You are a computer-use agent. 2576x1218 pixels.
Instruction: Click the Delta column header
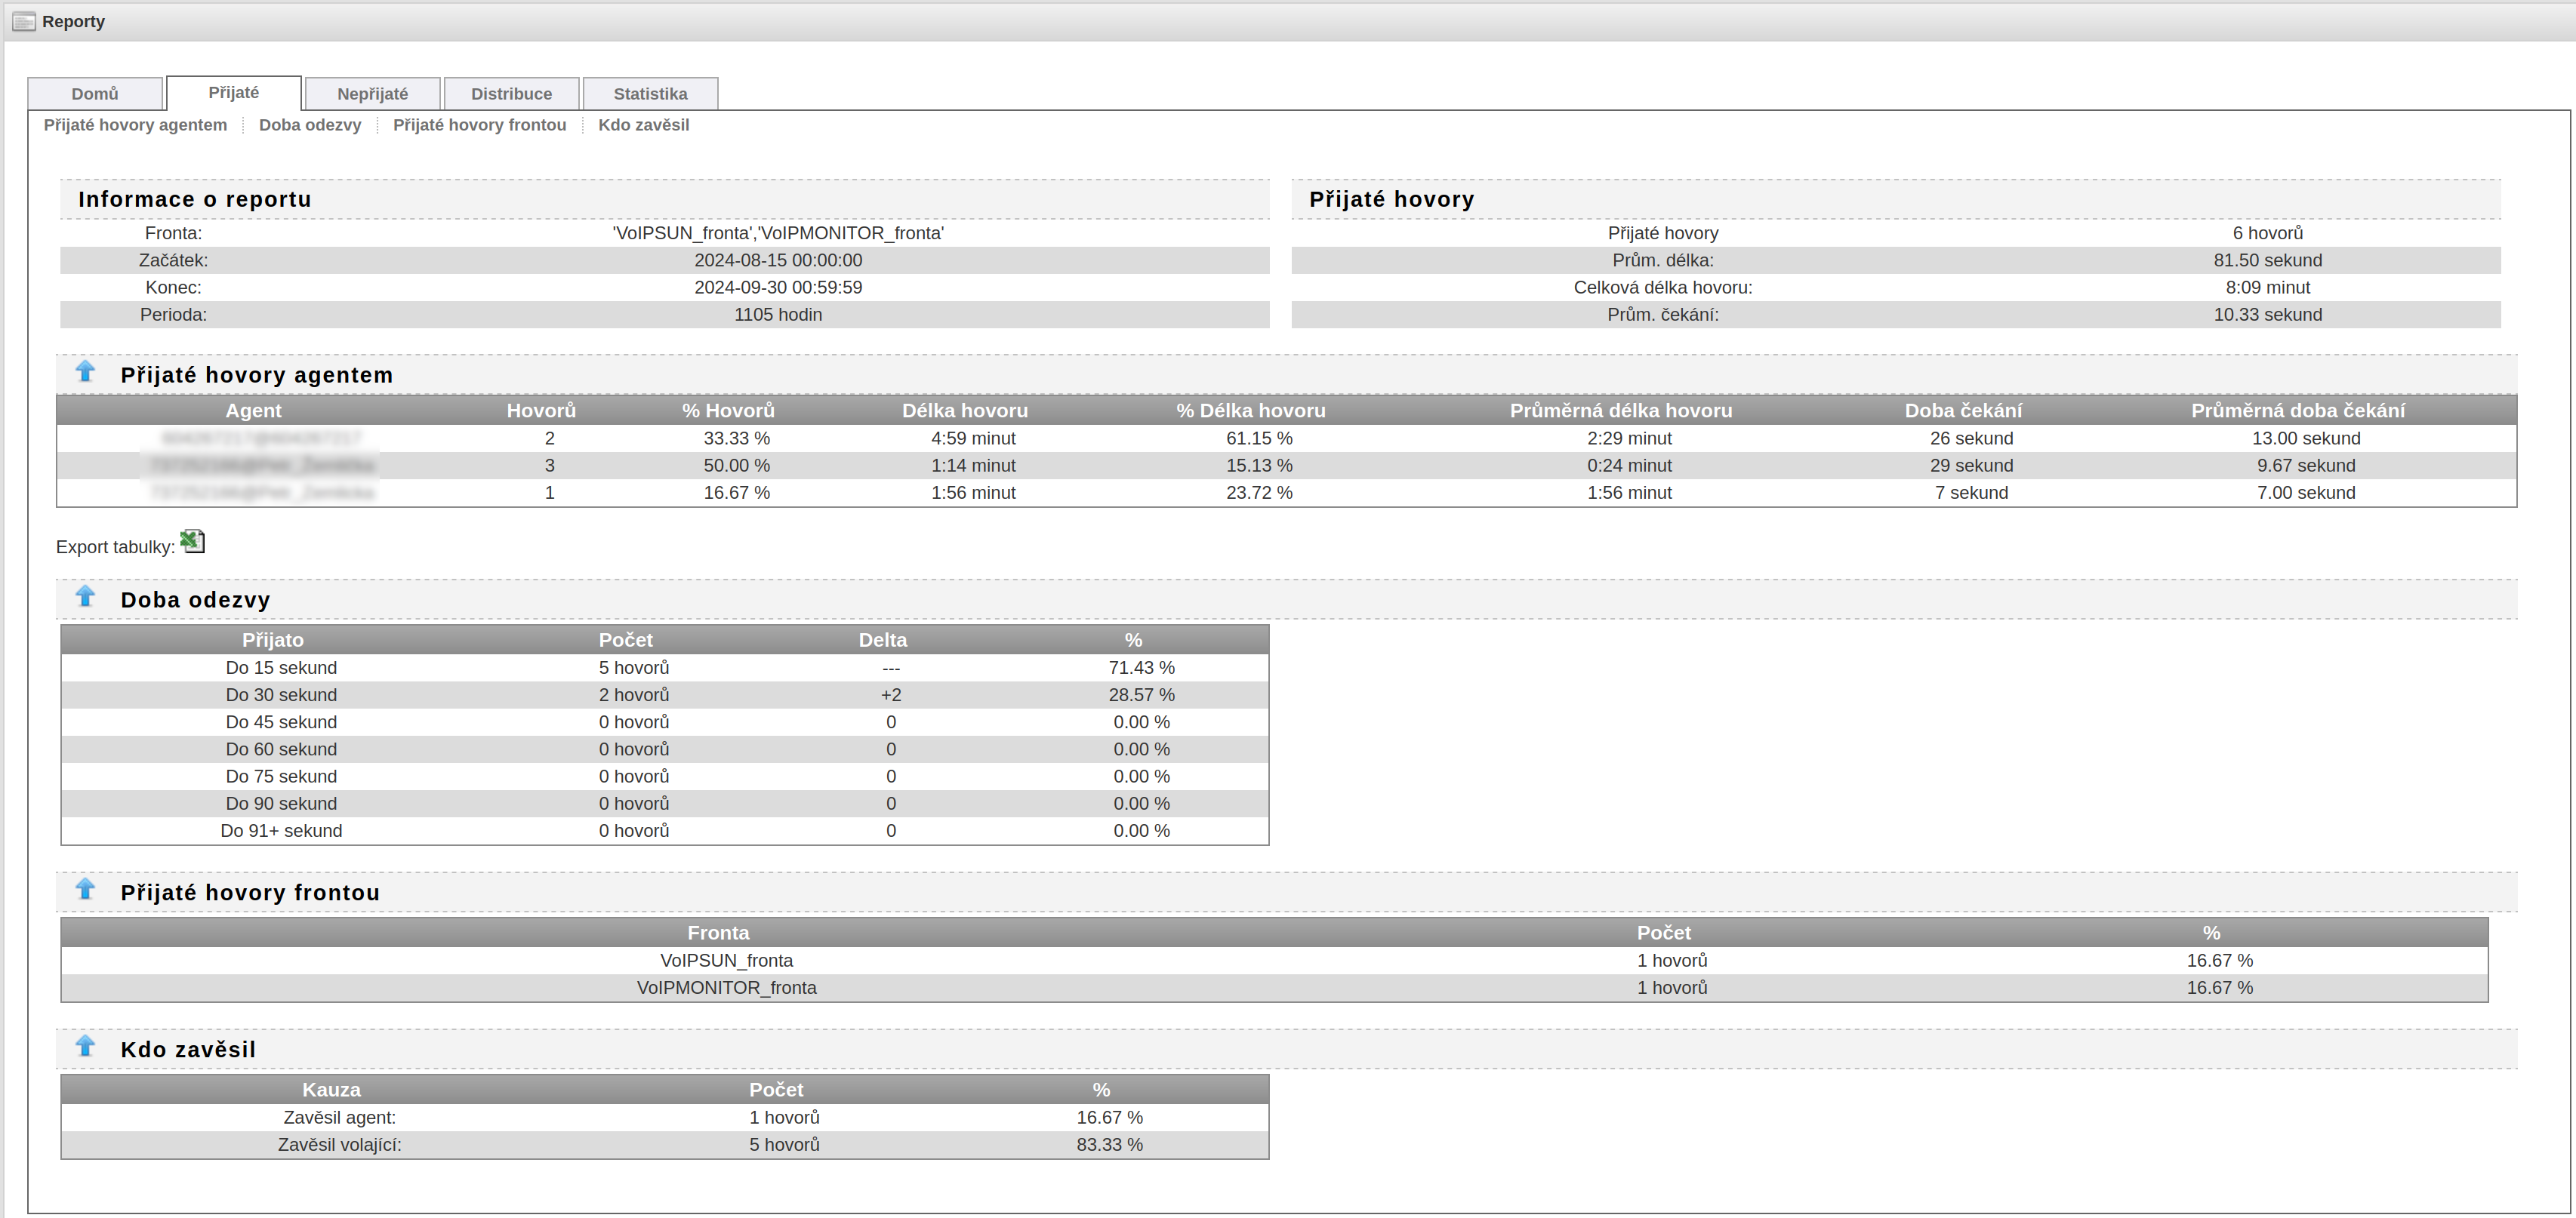click(x=883, y=641)
